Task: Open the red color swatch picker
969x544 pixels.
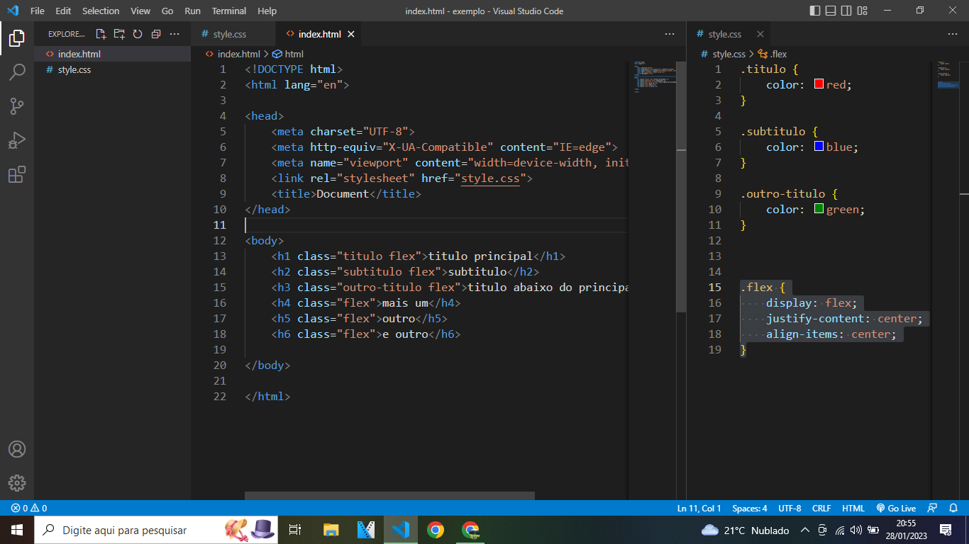Action: coord(819,84)
